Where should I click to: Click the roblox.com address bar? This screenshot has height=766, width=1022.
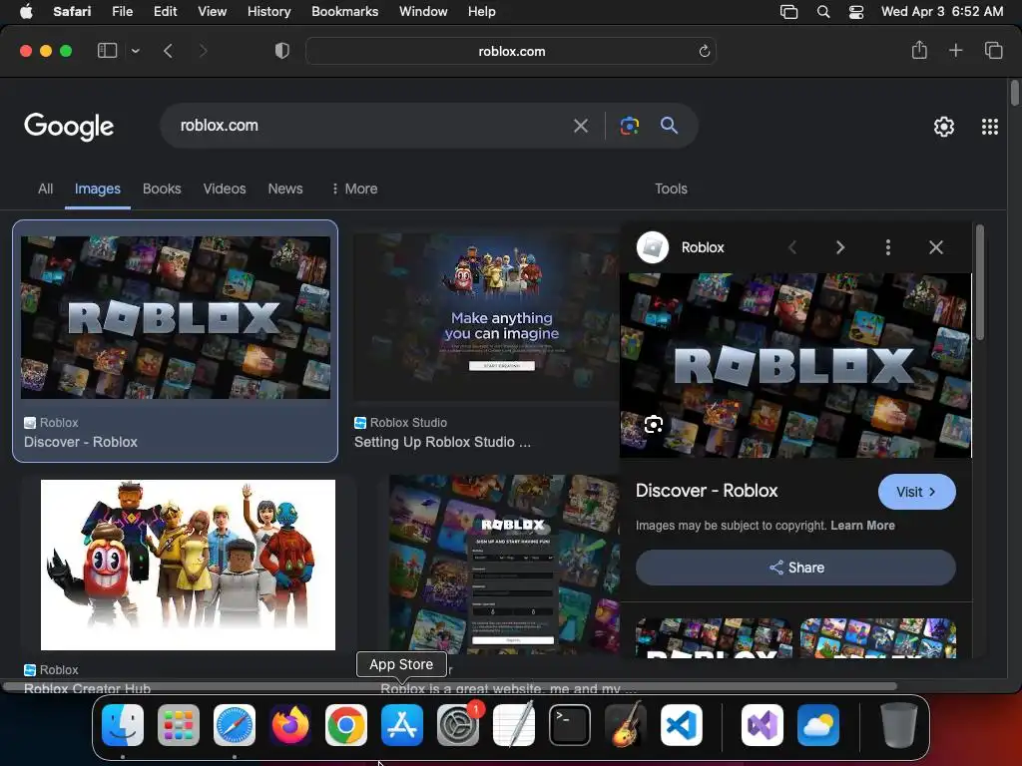pyautogui.click(x=511, y=51)
